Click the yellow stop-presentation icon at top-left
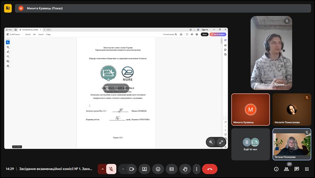The image size is (315, 178). [8, 8]
